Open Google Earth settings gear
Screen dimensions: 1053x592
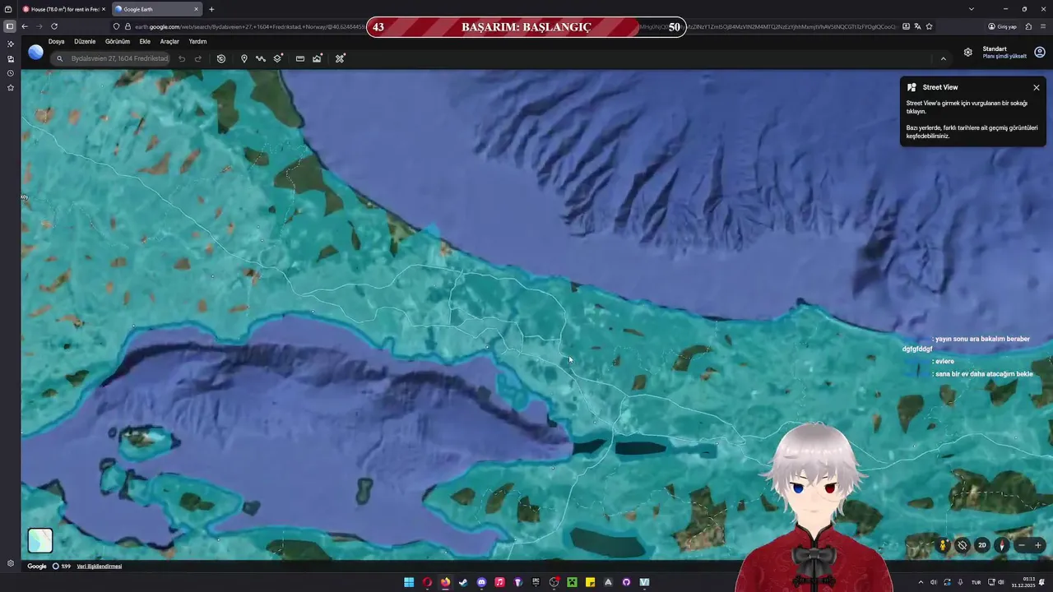pos(968,52)
